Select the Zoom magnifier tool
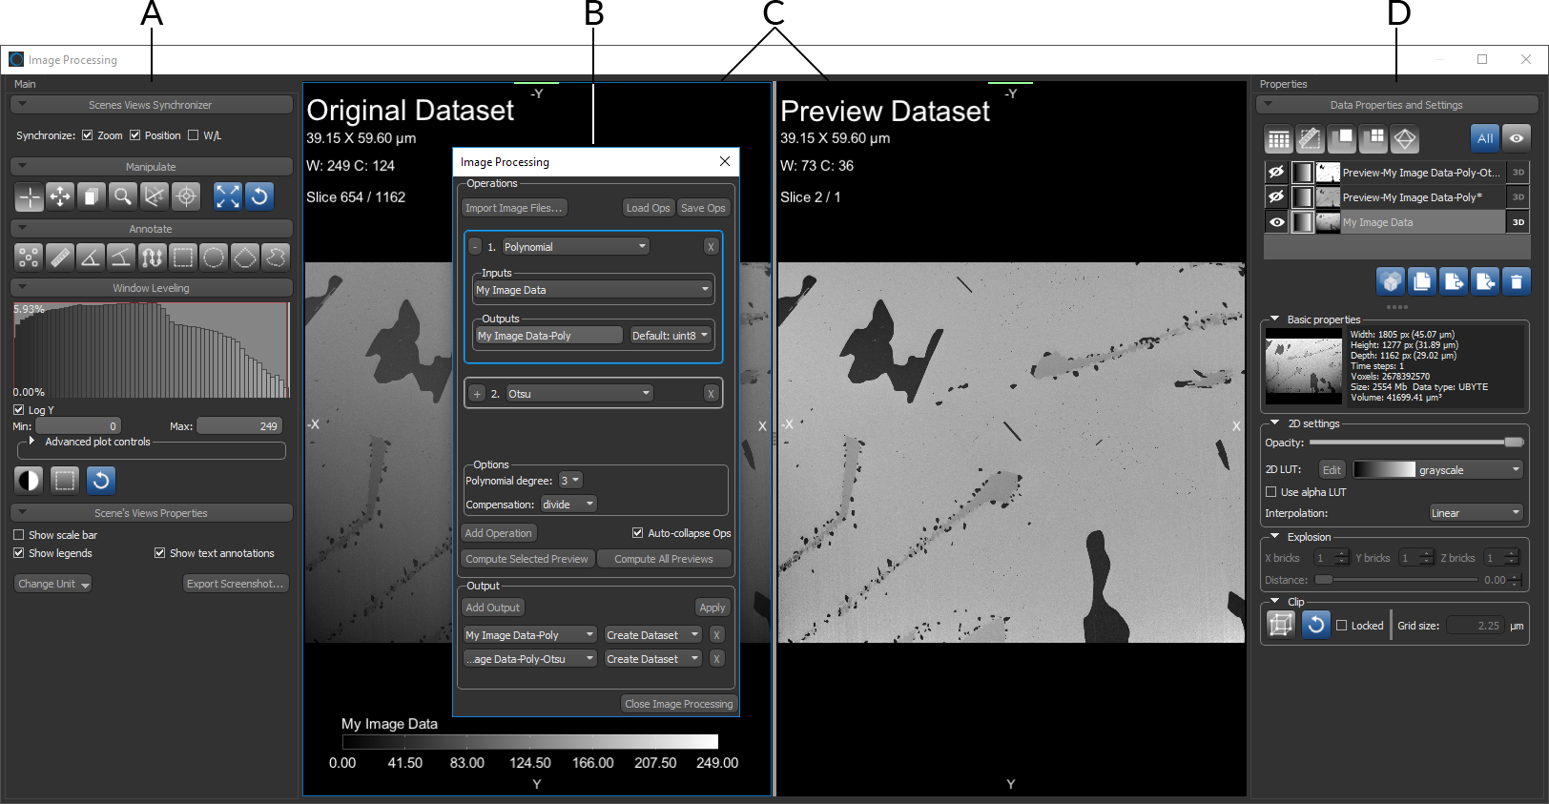1549x804 pixels. coord(122,196)
